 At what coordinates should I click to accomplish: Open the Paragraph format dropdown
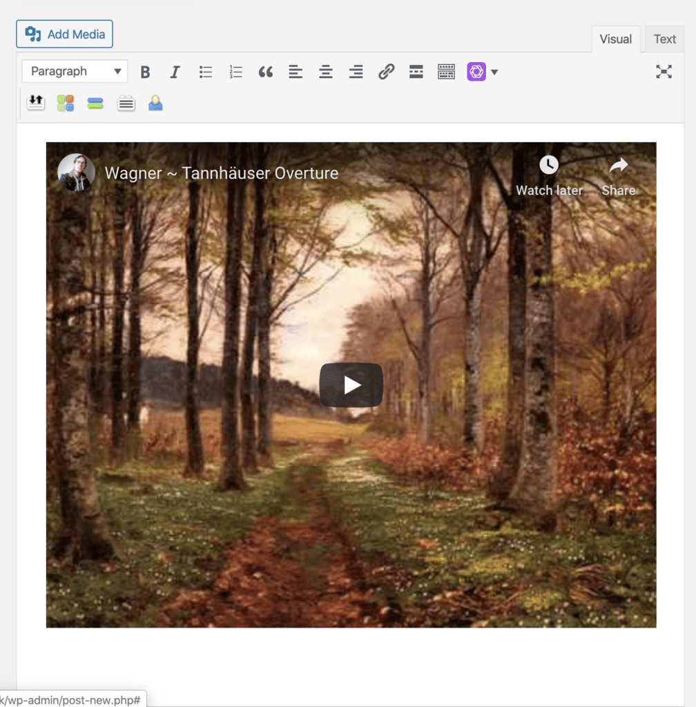(x=75, y=71)
